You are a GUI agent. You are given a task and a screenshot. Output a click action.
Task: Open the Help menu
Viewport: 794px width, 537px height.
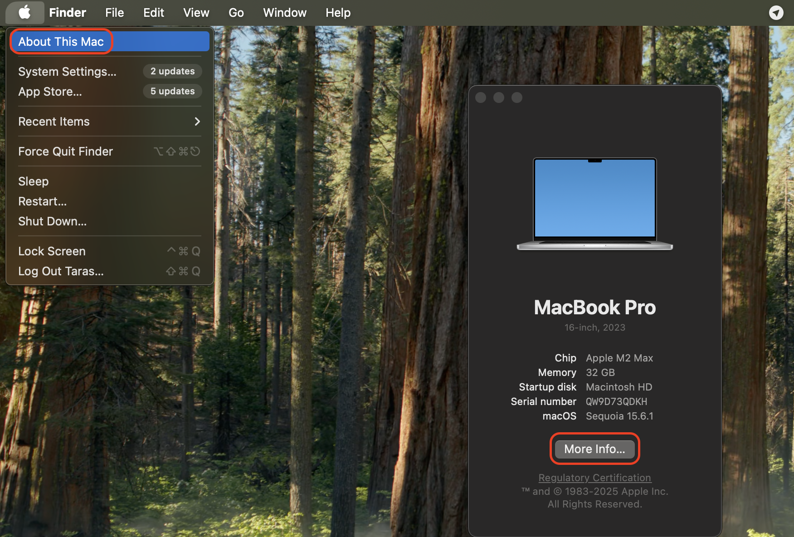coord(338,12)
